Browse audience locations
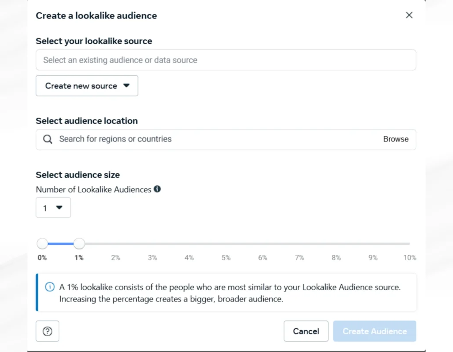 tap(396, 139)
